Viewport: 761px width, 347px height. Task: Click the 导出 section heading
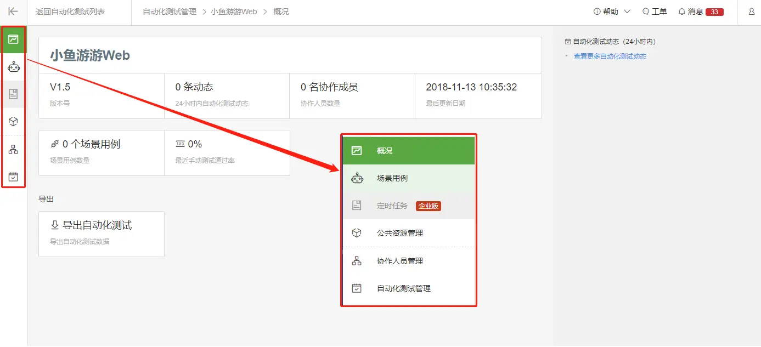pyautogui.click(x=46, y=199)
